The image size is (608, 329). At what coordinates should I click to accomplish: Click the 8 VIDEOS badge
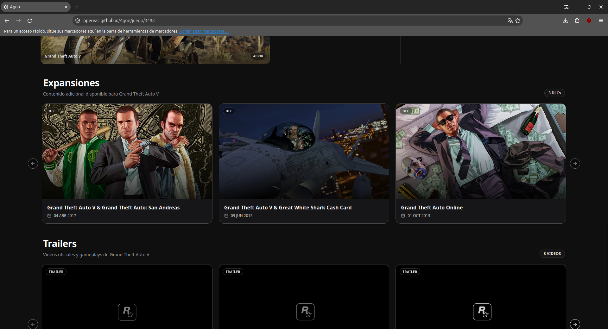552,254
